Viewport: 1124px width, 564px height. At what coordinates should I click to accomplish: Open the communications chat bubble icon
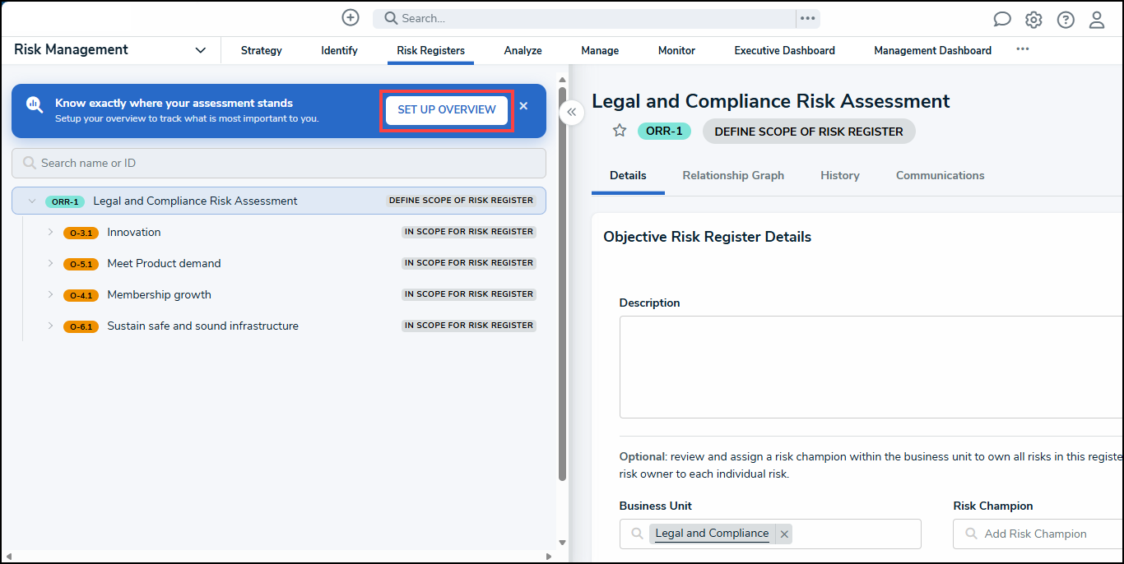click(1002, 20)
